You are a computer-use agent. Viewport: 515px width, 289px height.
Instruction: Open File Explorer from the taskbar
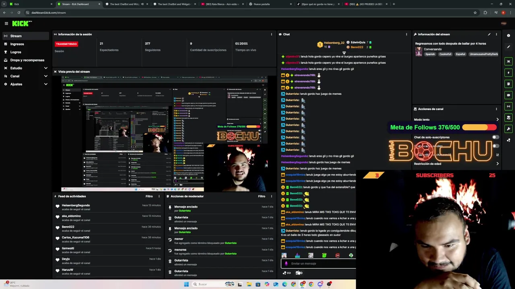pos(249,284)
